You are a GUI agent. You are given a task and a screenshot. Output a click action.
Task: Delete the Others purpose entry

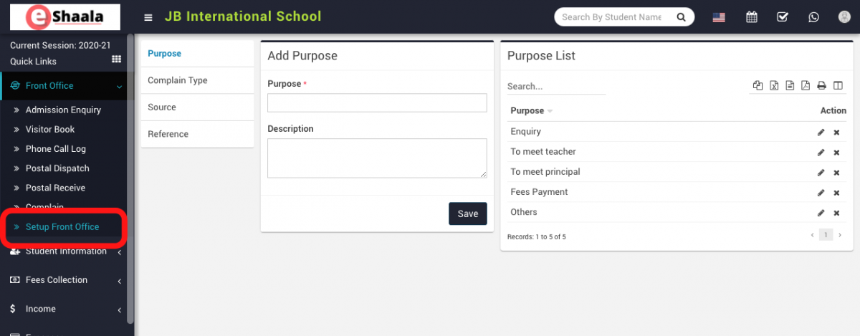click(836, 213)
